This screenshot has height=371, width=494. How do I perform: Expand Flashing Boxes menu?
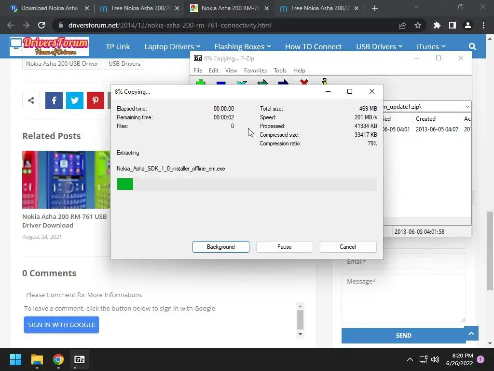(243, 47)
